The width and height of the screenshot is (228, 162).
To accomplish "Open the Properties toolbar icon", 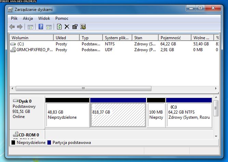I will (x=75, y=27).
